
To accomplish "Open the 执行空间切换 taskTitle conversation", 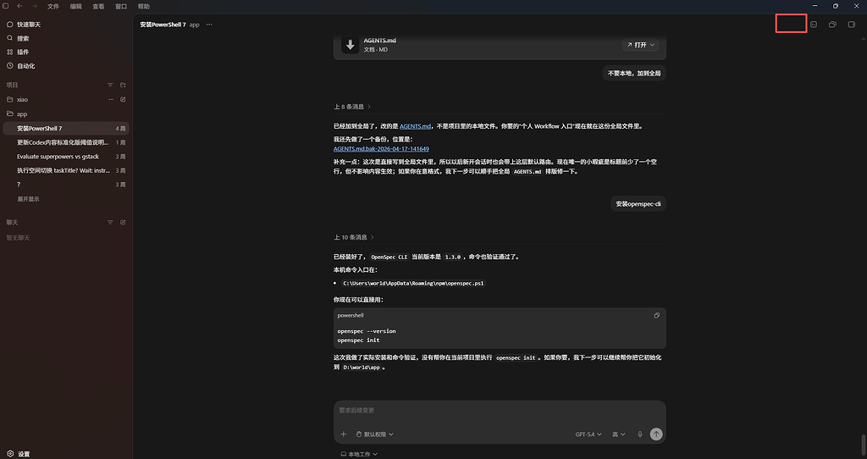I will (66, 170).
